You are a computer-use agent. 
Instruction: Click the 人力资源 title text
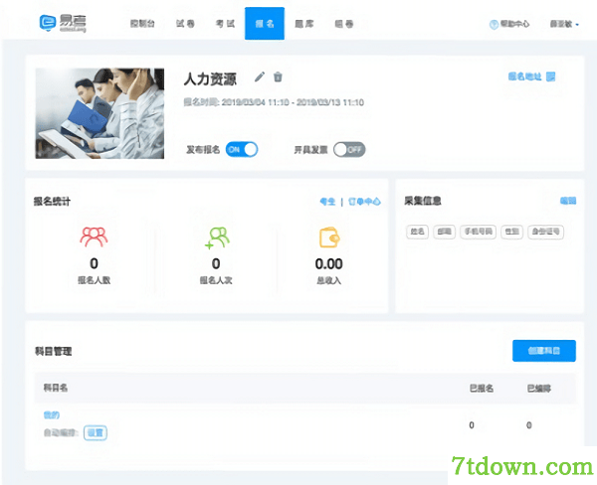210,80
